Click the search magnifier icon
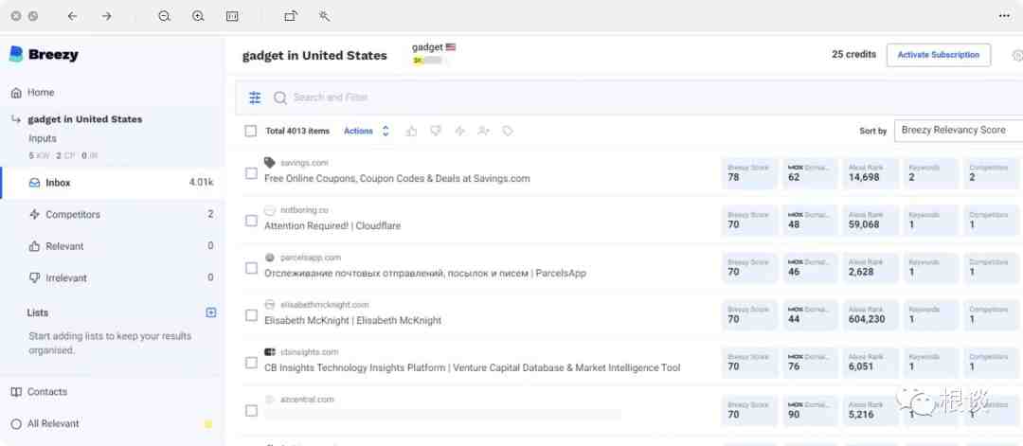 [279, 98]
